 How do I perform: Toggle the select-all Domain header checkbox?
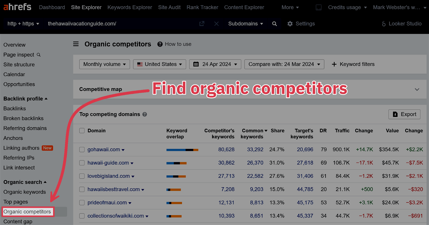tap(82, 131)
